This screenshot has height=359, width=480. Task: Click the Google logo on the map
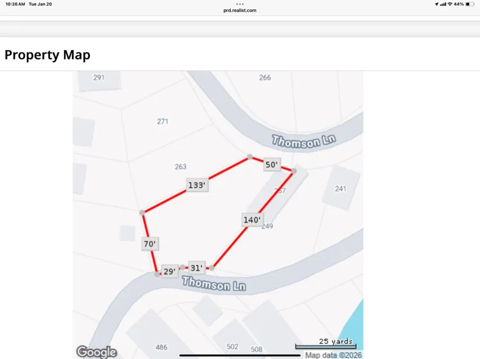click(x=97, y=351)
